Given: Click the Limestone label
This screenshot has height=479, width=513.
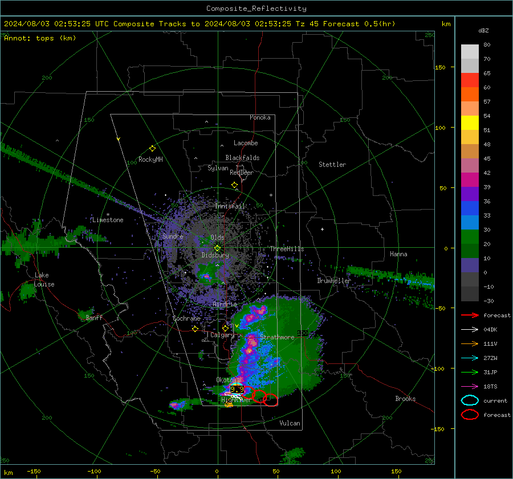Looking at the screenshot, I should (x=108, y=220).
